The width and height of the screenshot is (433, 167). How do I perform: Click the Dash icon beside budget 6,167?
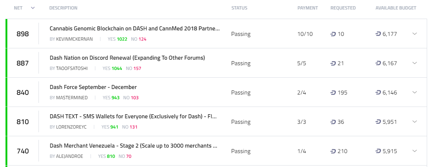tap(378, 63)
